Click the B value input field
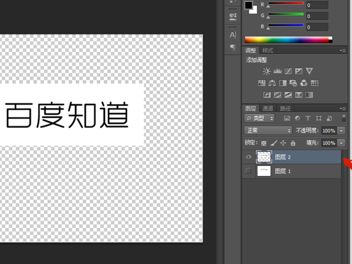 point(317,27)
